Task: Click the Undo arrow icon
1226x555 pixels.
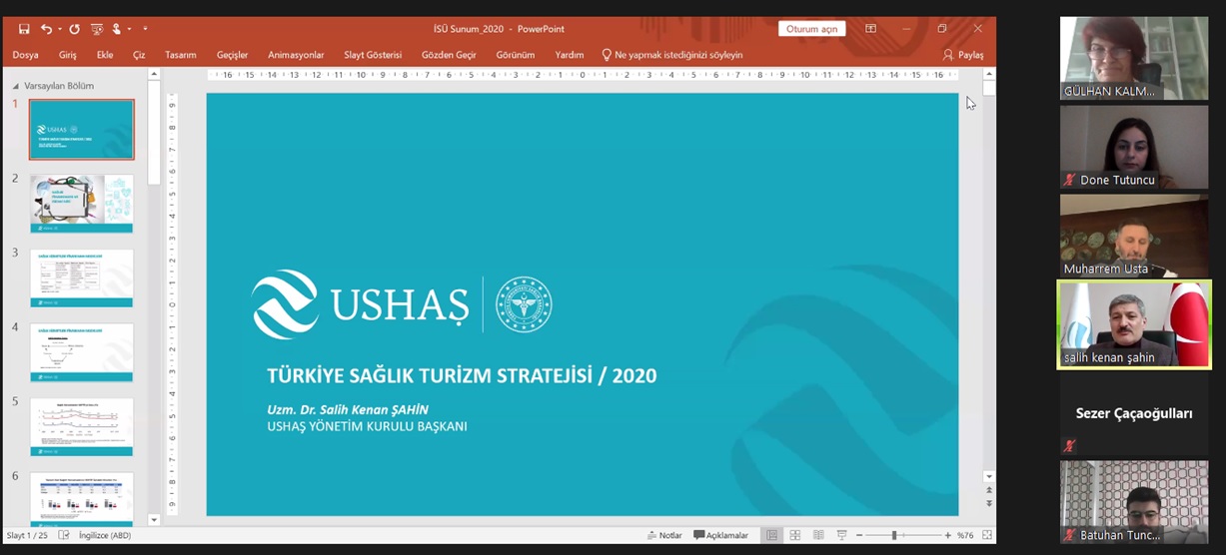Action: pos(46,29)
